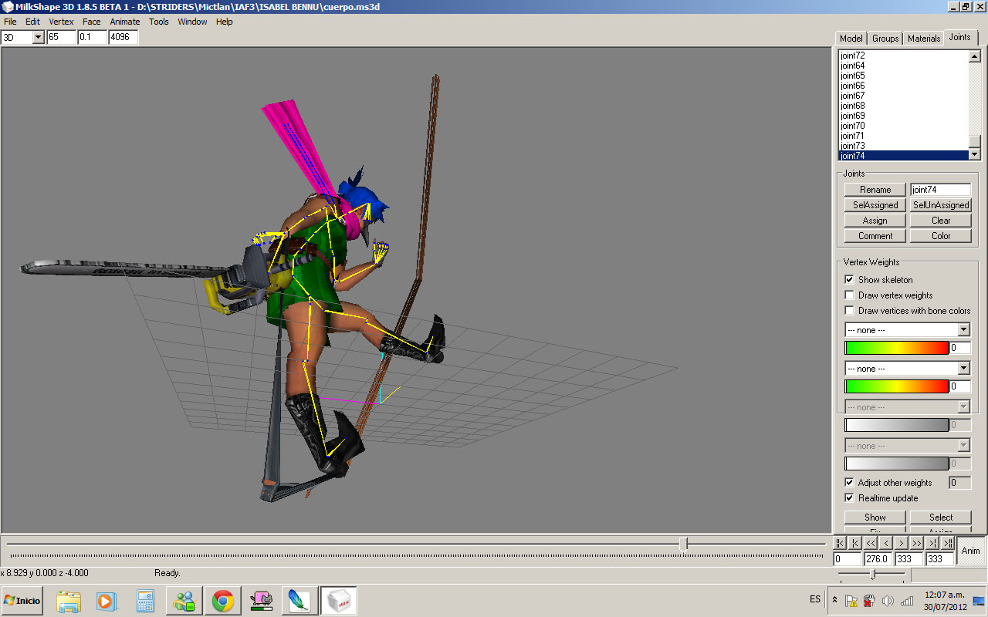Click second green-to-red weight gradient slider
Screen dimensions: 988x617
(x=897, y=386)
